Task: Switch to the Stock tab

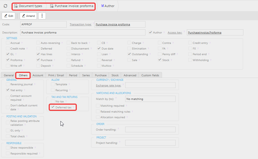Action: tap(115, 75)
